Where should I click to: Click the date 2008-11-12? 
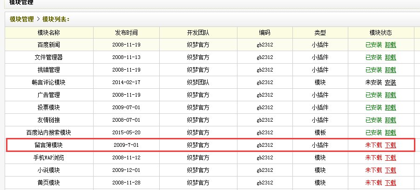pyautogui.click(x=126, y=157)
